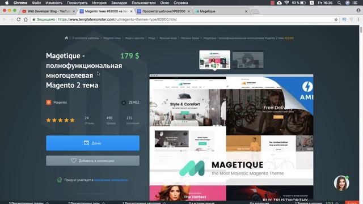
Task: Click the IQ extension icon
Action: 344,19
